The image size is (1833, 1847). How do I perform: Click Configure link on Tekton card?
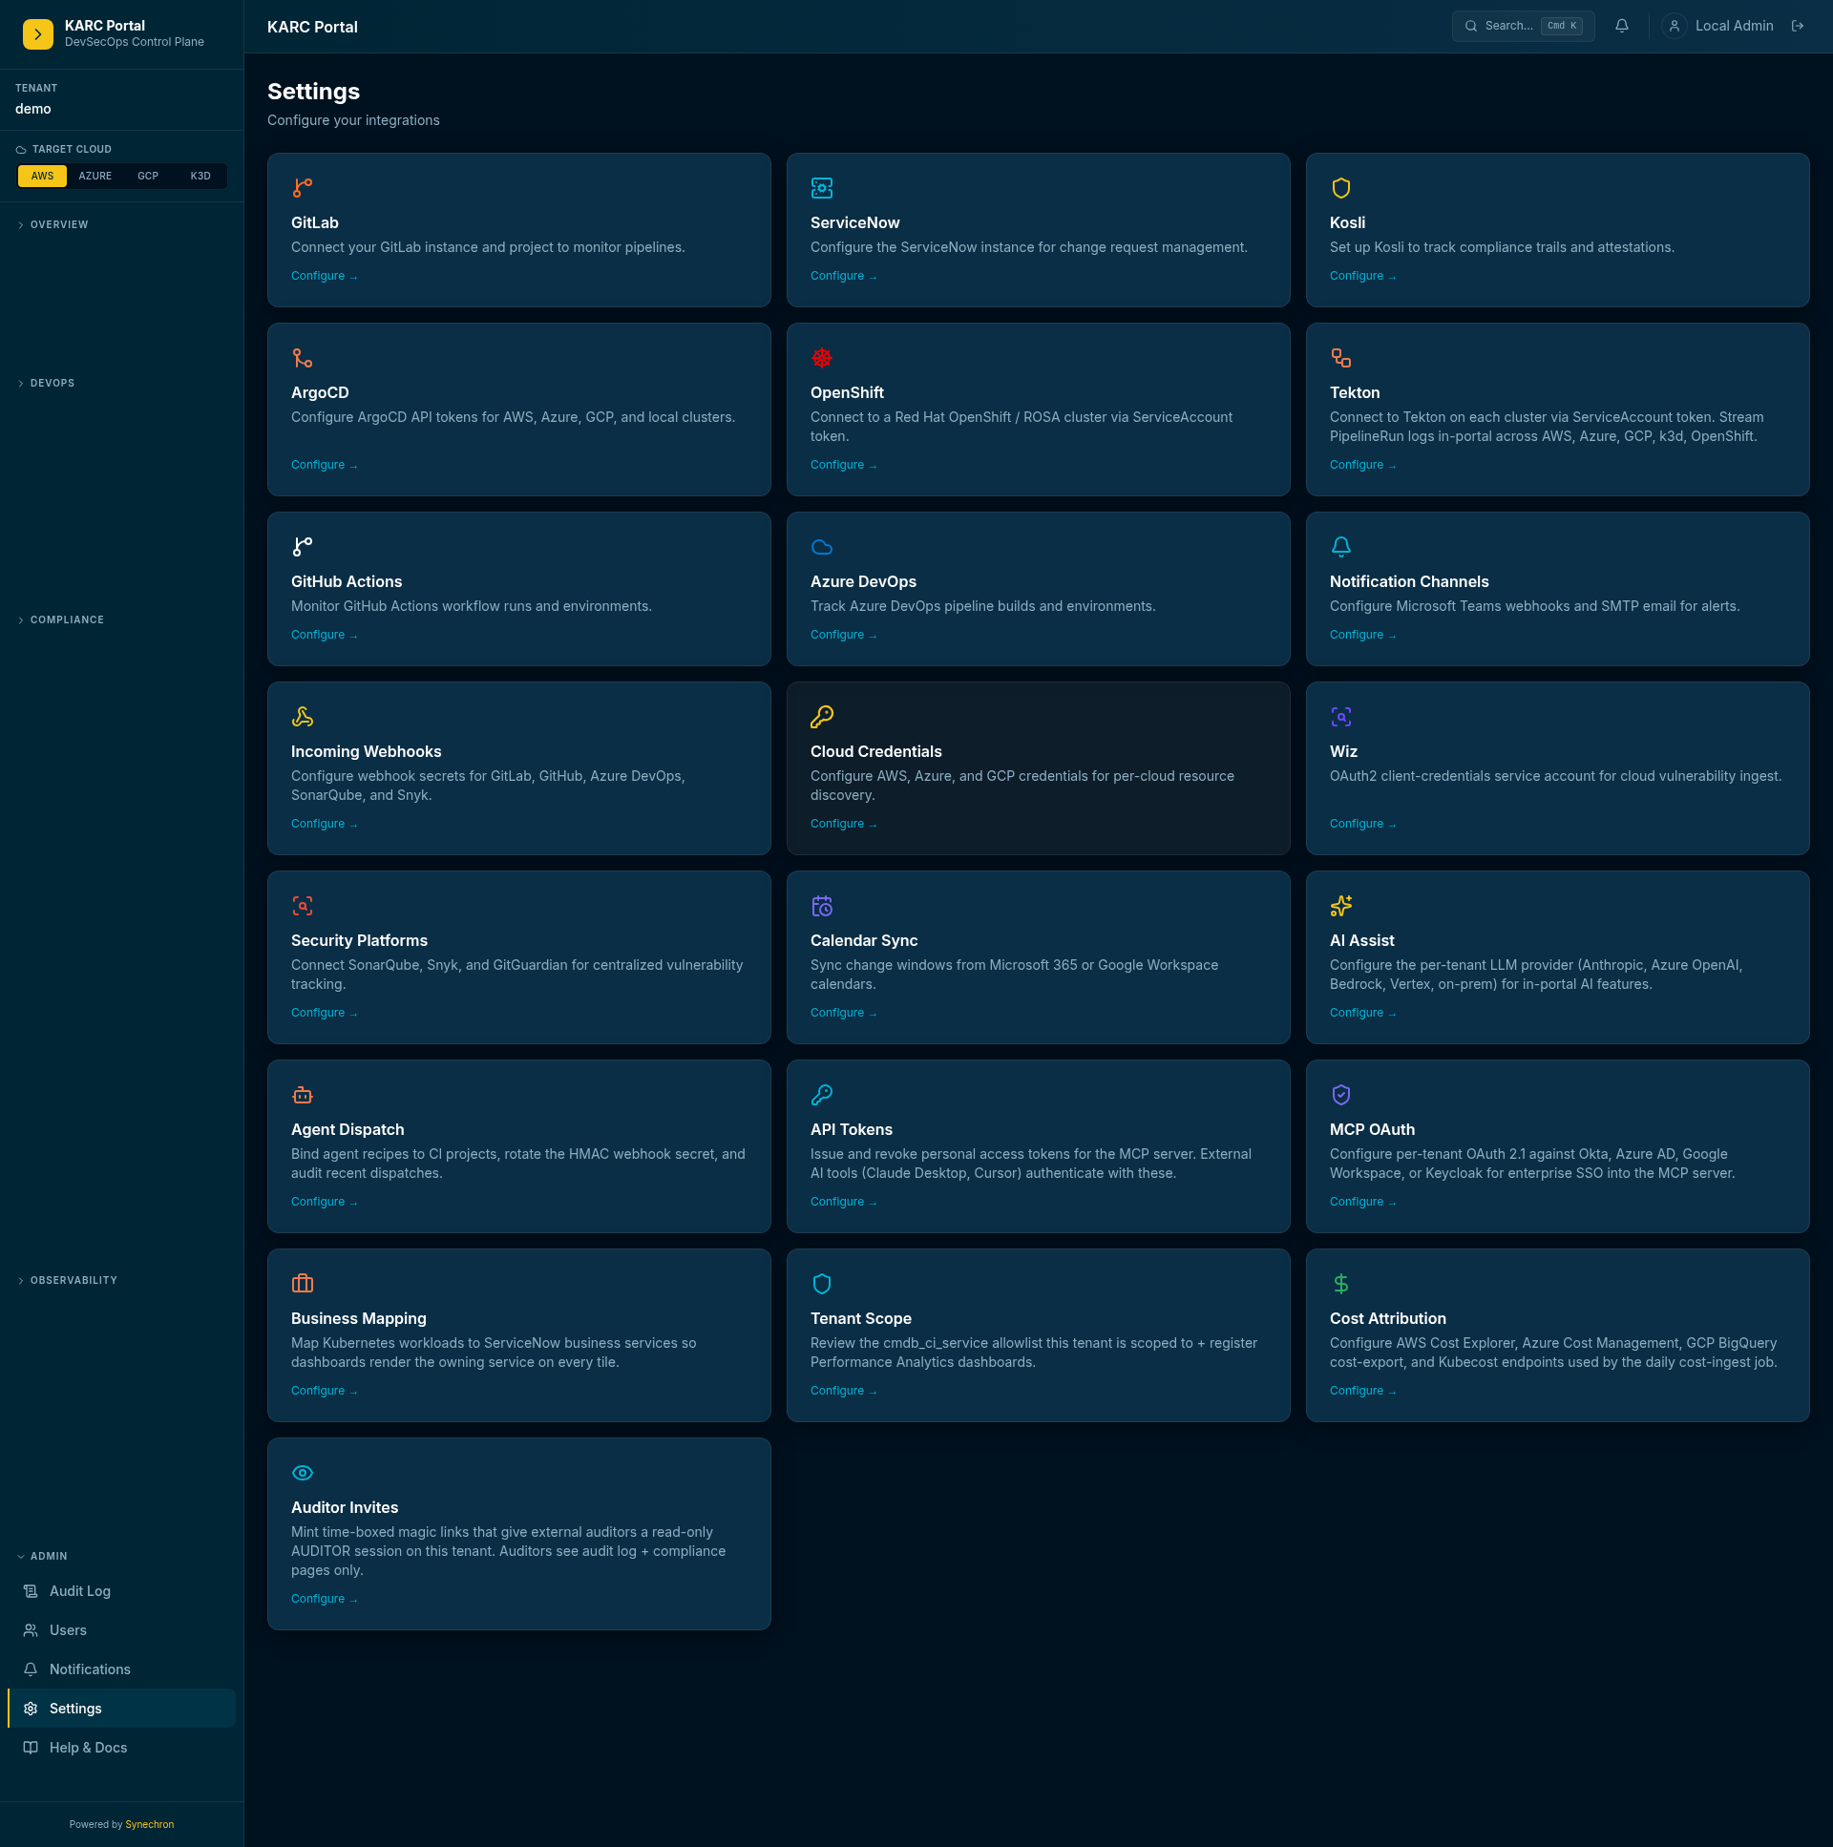1362,466
